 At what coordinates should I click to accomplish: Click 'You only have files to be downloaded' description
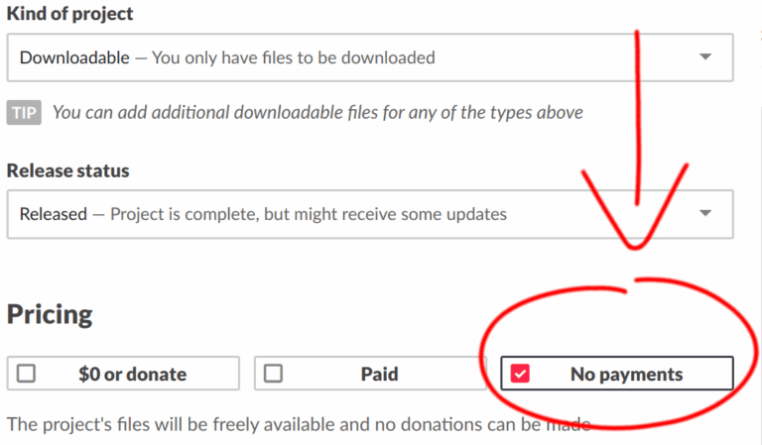pos(293,57)
